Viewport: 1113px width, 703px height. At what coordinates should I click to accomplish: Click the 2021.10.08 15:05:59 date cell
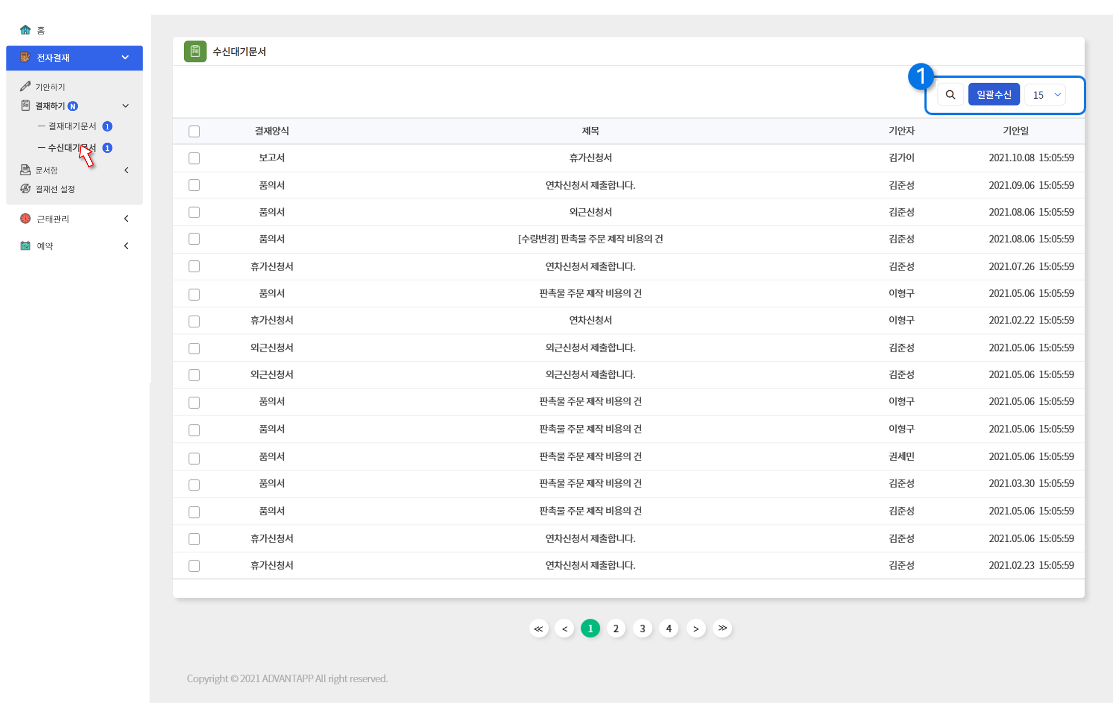coord(1031,158)
